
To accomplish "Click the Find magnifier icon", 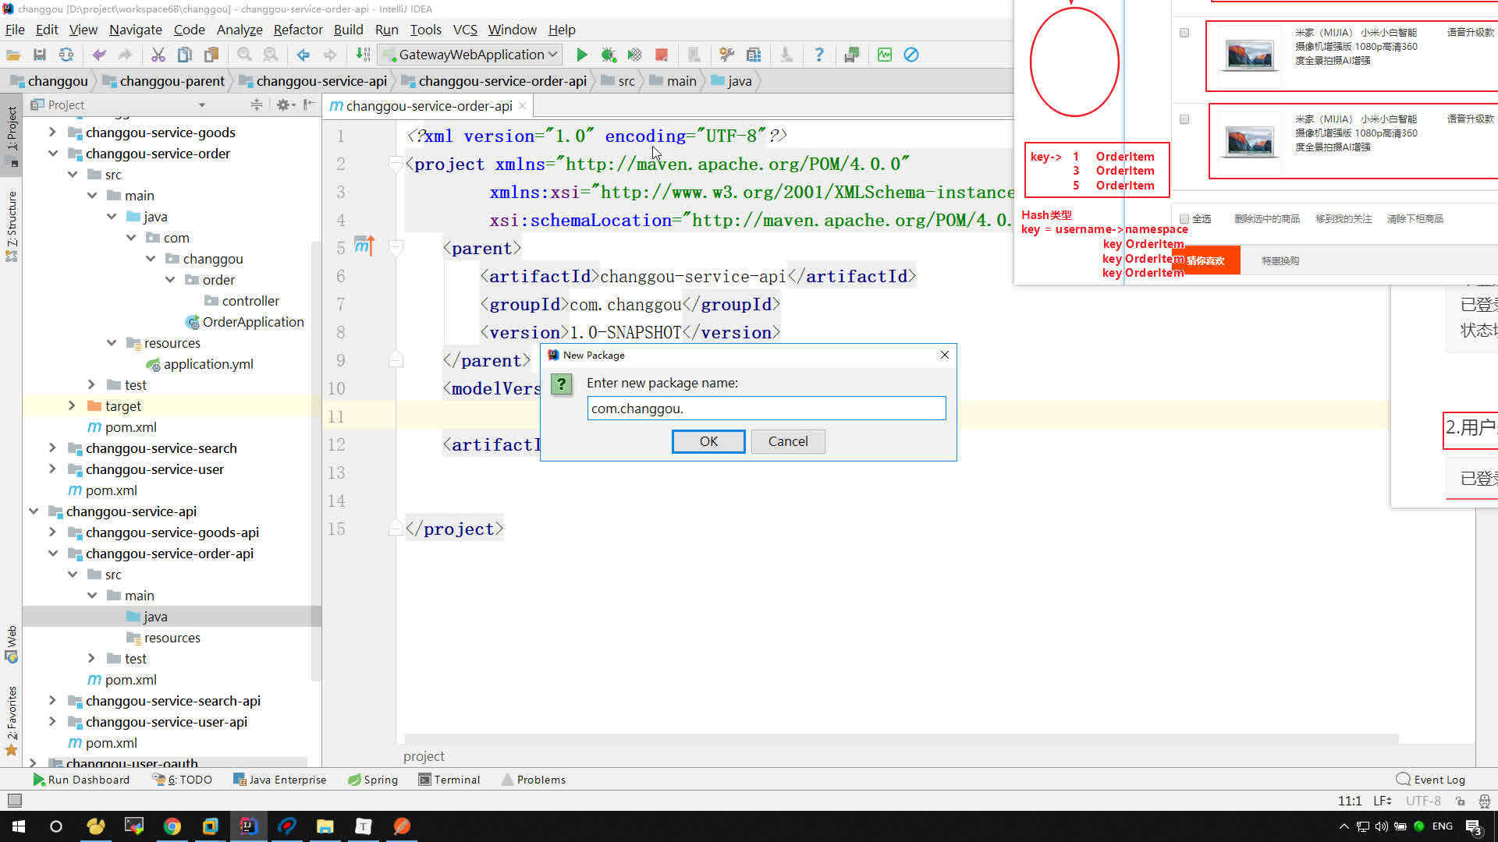I will tap(244, 55).
